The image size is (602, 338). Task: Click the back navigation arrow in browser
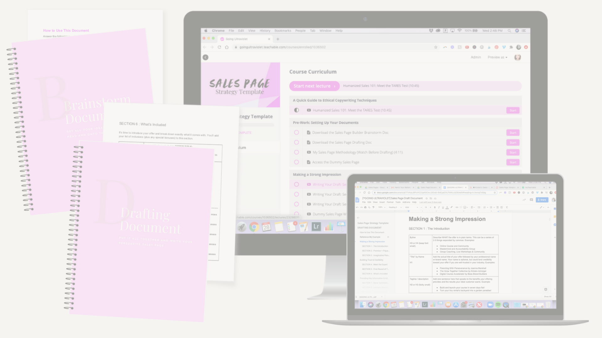(205, 47)
